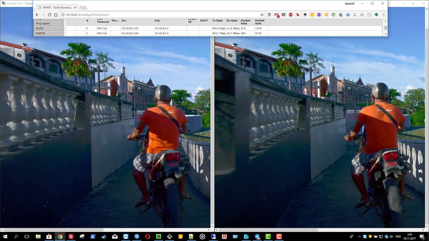Select Rx Rate cell 20.7 Mbps
This screenshot has height=241, width=429.
coord(233,33)
